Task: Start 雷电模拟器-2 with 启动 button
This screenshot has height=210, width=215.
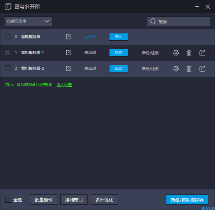Action: (x=118, y=68)
